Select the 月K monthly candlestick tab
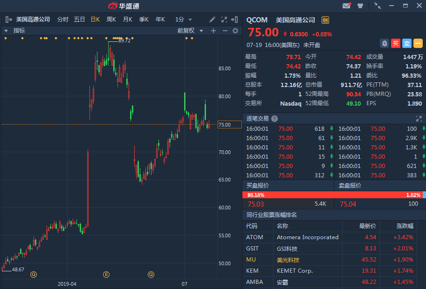The image size is (426, 289). pos(128,20)
